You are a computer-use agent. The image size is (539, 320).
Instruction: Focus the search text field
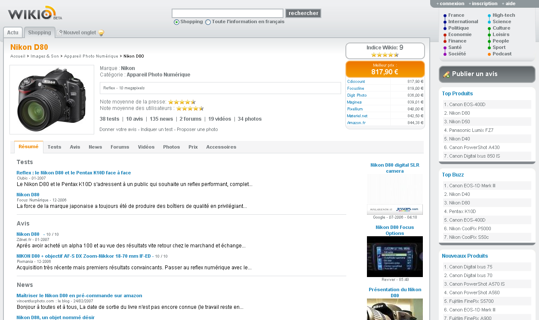pyautogui.click(x=228, y=13)
